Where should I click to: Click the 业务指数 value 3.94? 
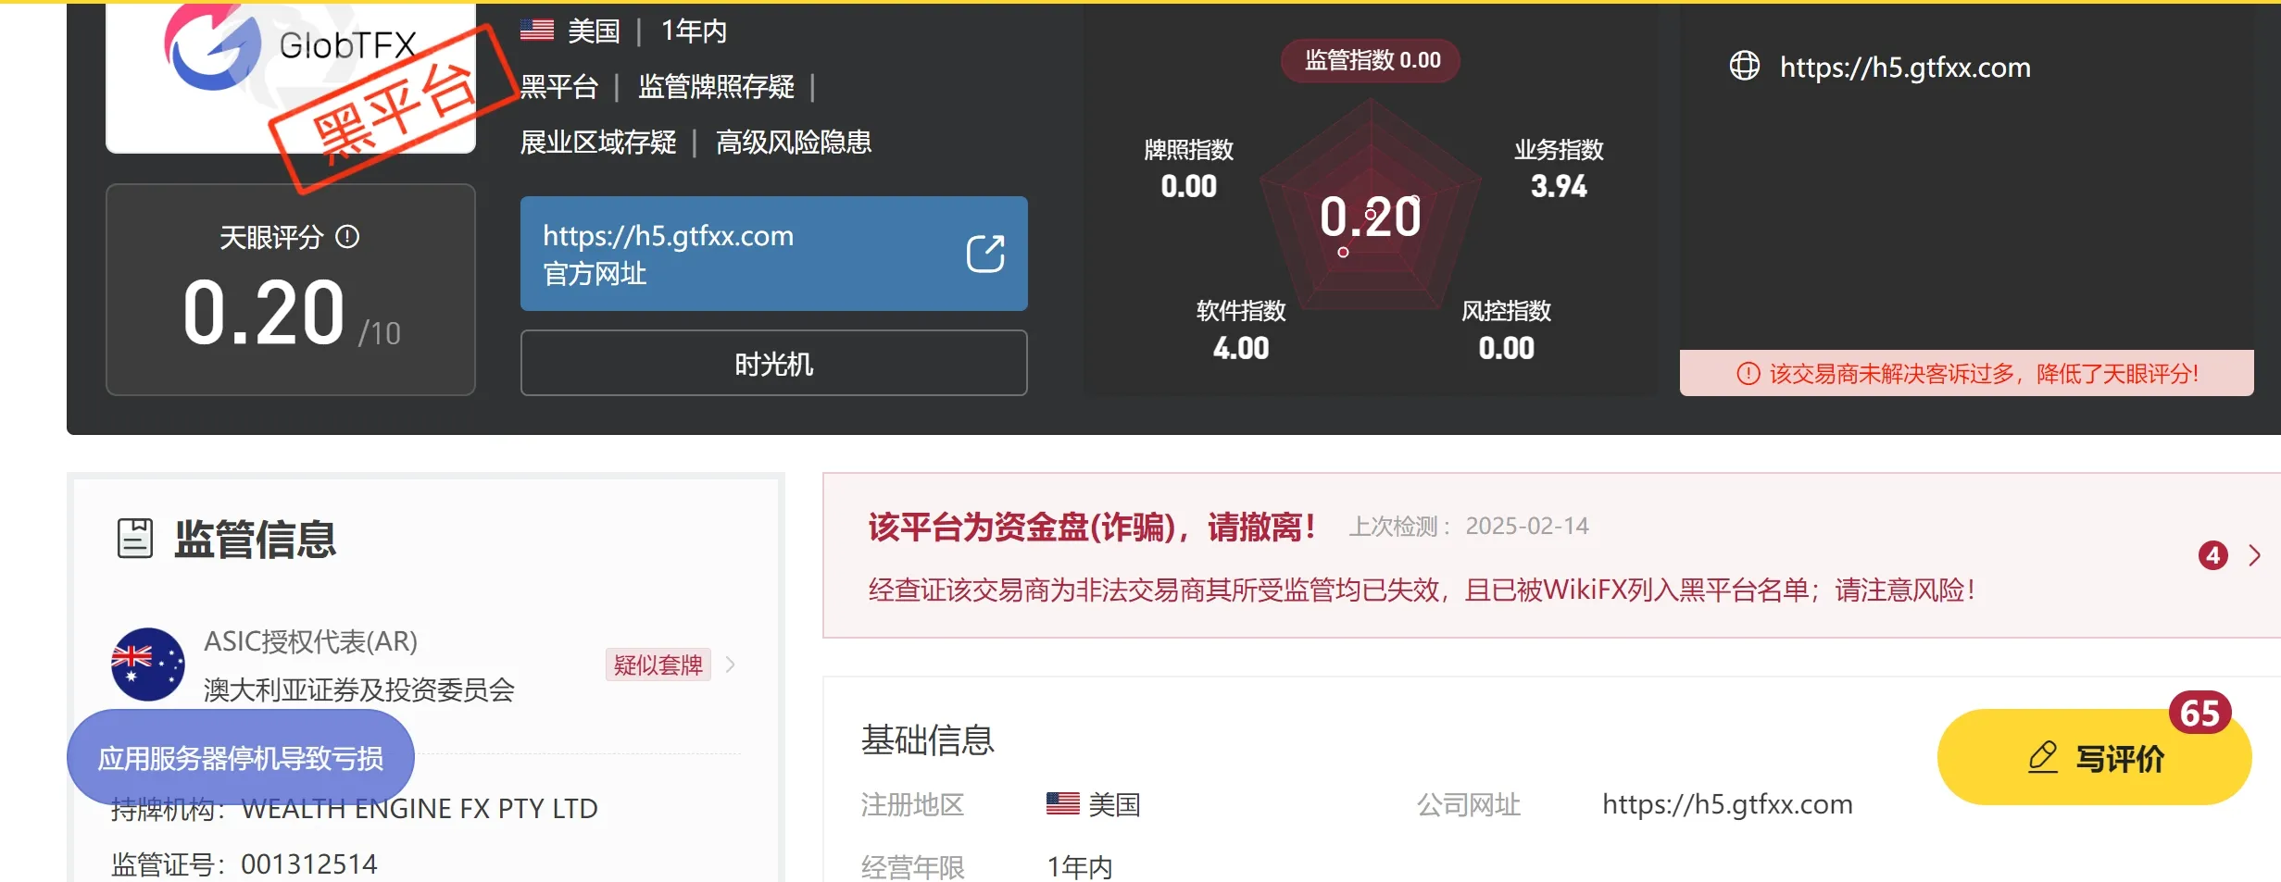click(x=1559, y=186)
